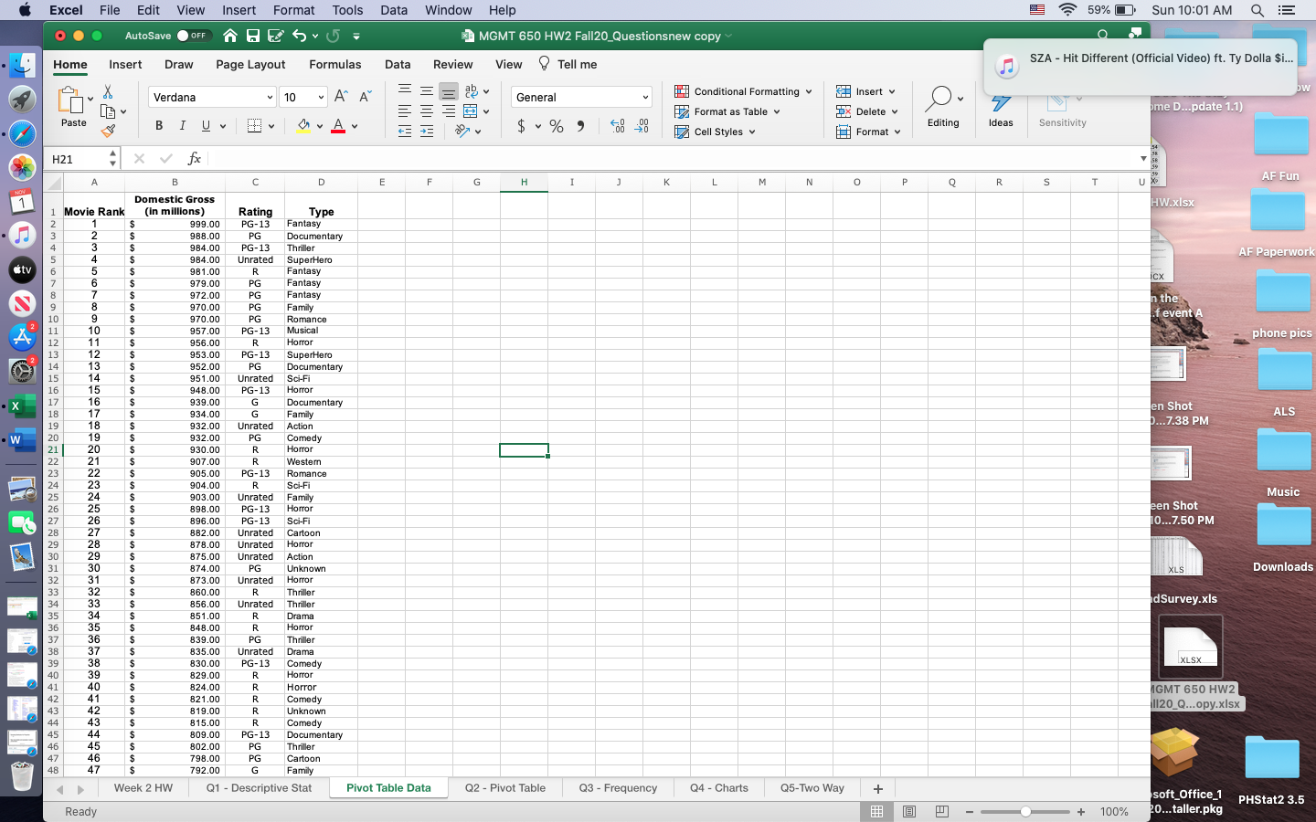Apply the yellow fill color bucket
This screenshot has width=1316, height=822.
tap(303, 126)
